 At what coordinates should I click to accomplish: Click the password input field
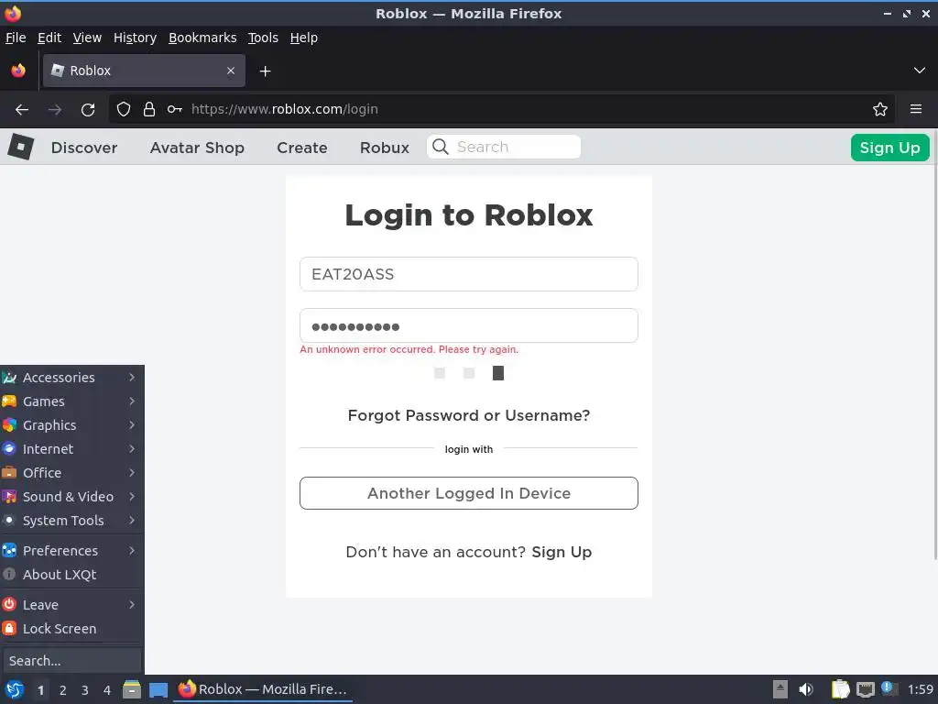468,325
